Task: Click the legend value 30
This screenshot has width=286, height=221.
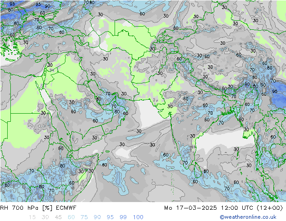Action: point(45,217)
